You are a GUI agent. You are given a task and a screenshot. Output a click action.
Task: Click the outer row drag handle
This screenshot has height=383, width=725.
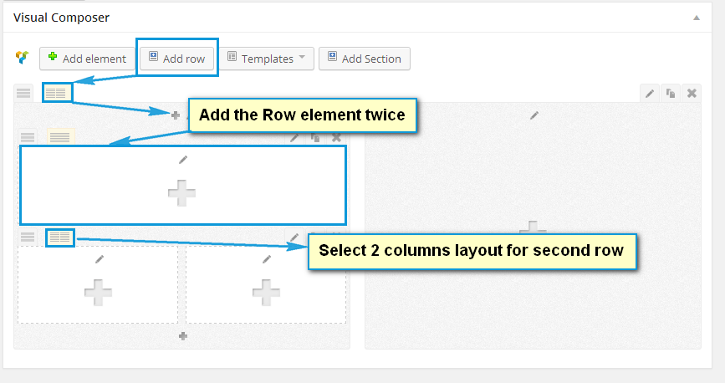pyautogui.click(x=23, y=93)
